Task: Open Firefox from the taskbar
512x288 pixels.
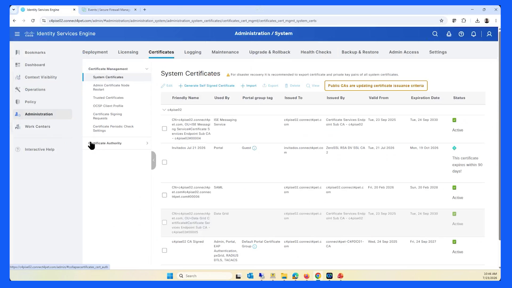Action: pos(307,276)
